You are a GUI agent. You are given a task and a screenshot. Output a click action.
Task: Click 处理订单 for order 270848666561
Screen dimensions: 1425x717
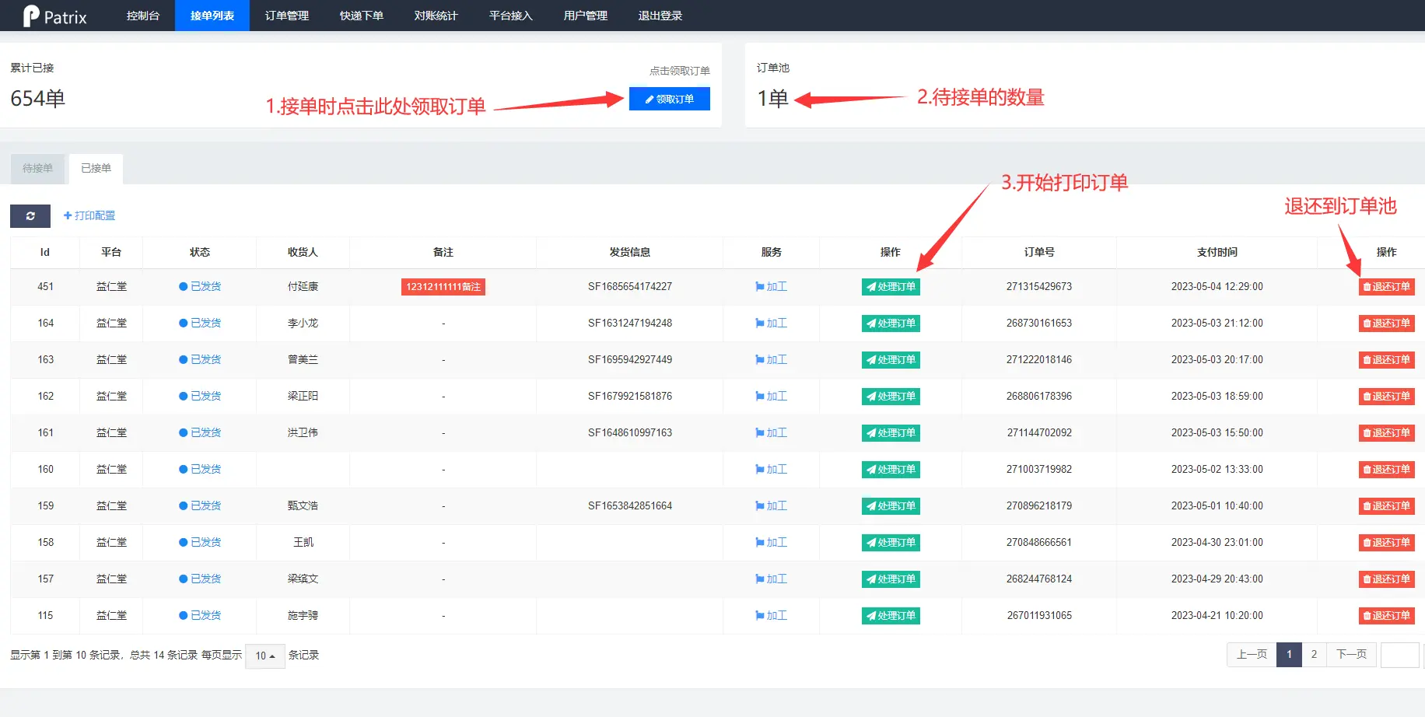pyautogui.click(x=891, y=543)
